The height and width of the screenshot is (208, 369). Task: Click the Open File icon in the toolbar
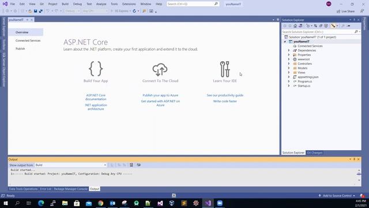tap(30, 11)
